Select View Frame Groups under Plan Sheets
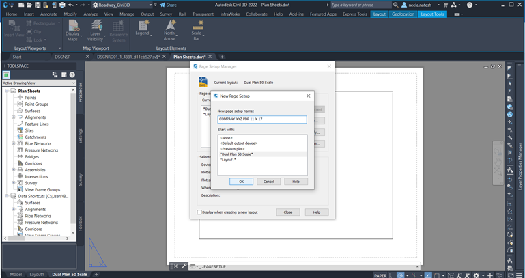Viewport: 525px width, 278px height. tap(42, 190)
